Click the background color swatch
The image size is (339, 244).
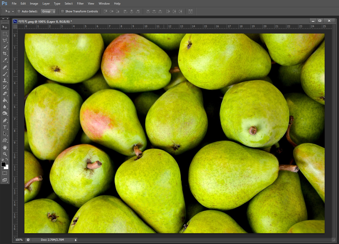coord(7,168)
